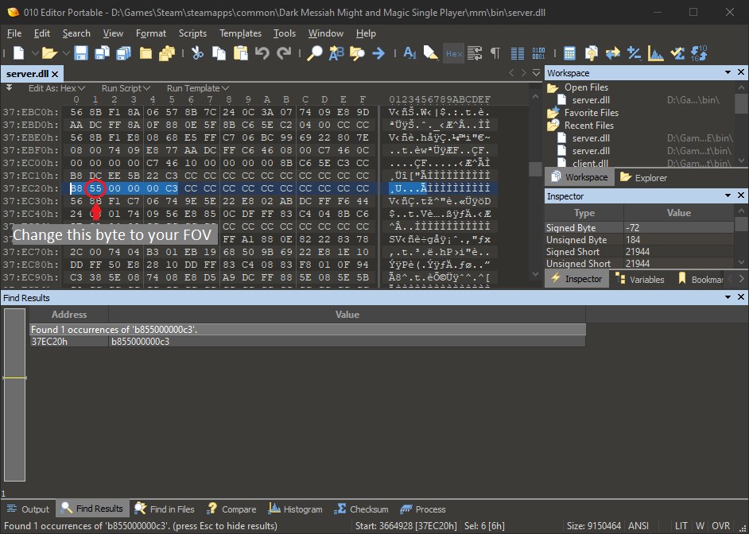This screenshot has width=749, height=534.
Task: Toggle the W indicator in status bar
Action: [x=700, y=526]
